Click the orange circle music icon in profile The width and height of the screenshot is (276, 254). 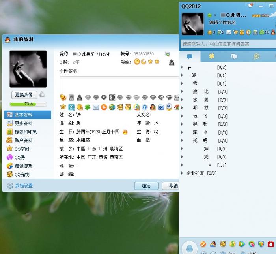tap(104, 107)
